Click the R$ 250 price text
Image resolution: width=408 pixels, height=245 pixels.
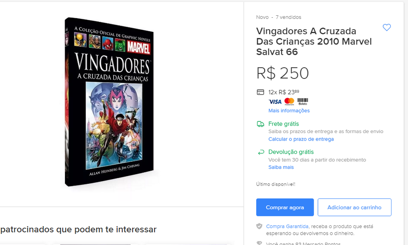(283, 73)
